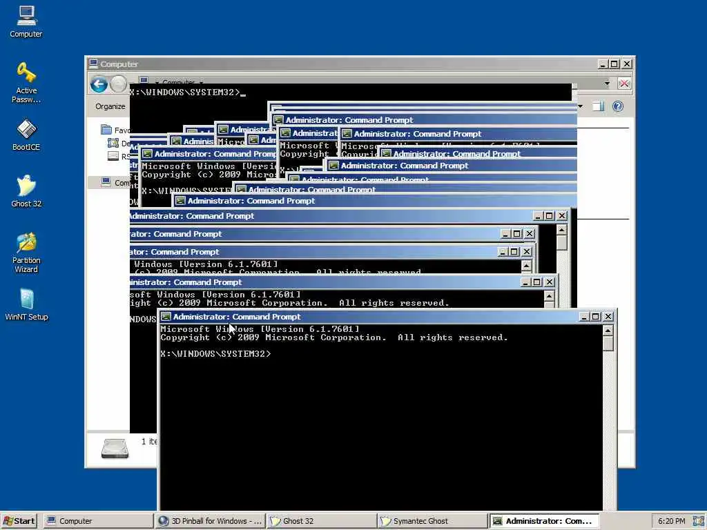Click scroll-up arrow of front Command Prompt
The image size is (707, 530).
[x=608, y=331]
